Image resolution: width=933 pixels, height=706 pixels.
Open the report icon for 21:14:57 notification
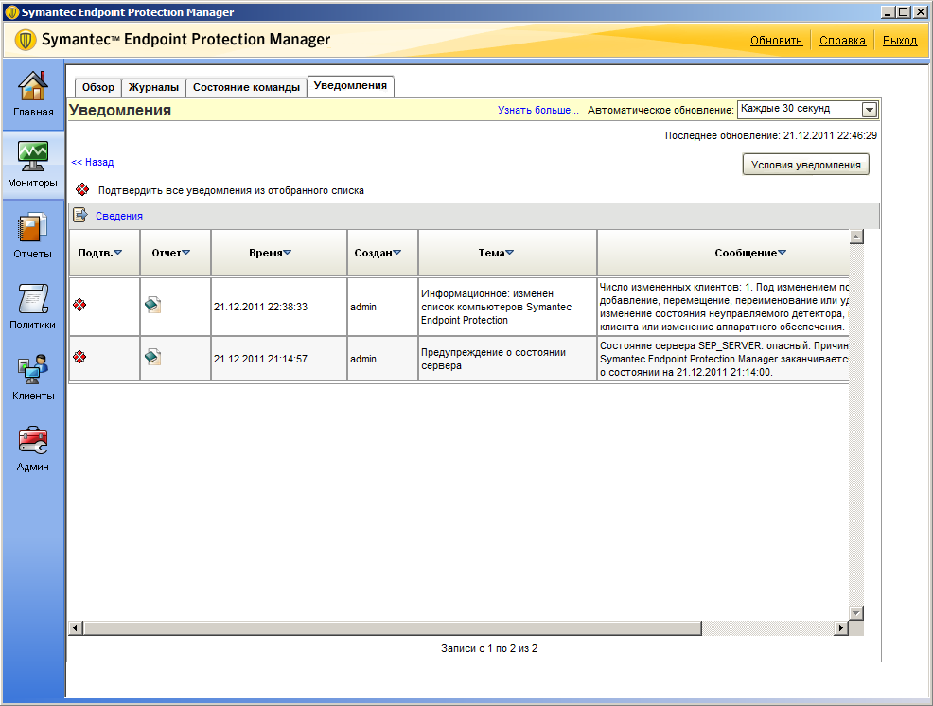coord(153,357)
